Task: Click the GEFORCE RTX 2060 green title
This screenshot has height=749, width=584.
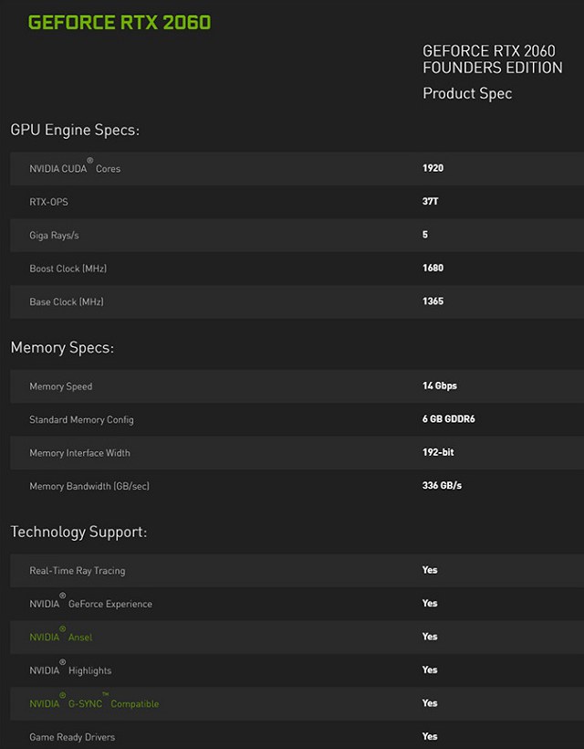Action: 120,22
